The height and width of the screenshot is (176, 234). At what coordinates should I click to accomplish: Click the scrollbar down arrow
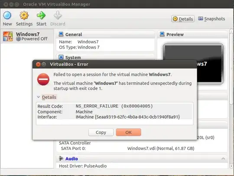(x=231, y=166)
